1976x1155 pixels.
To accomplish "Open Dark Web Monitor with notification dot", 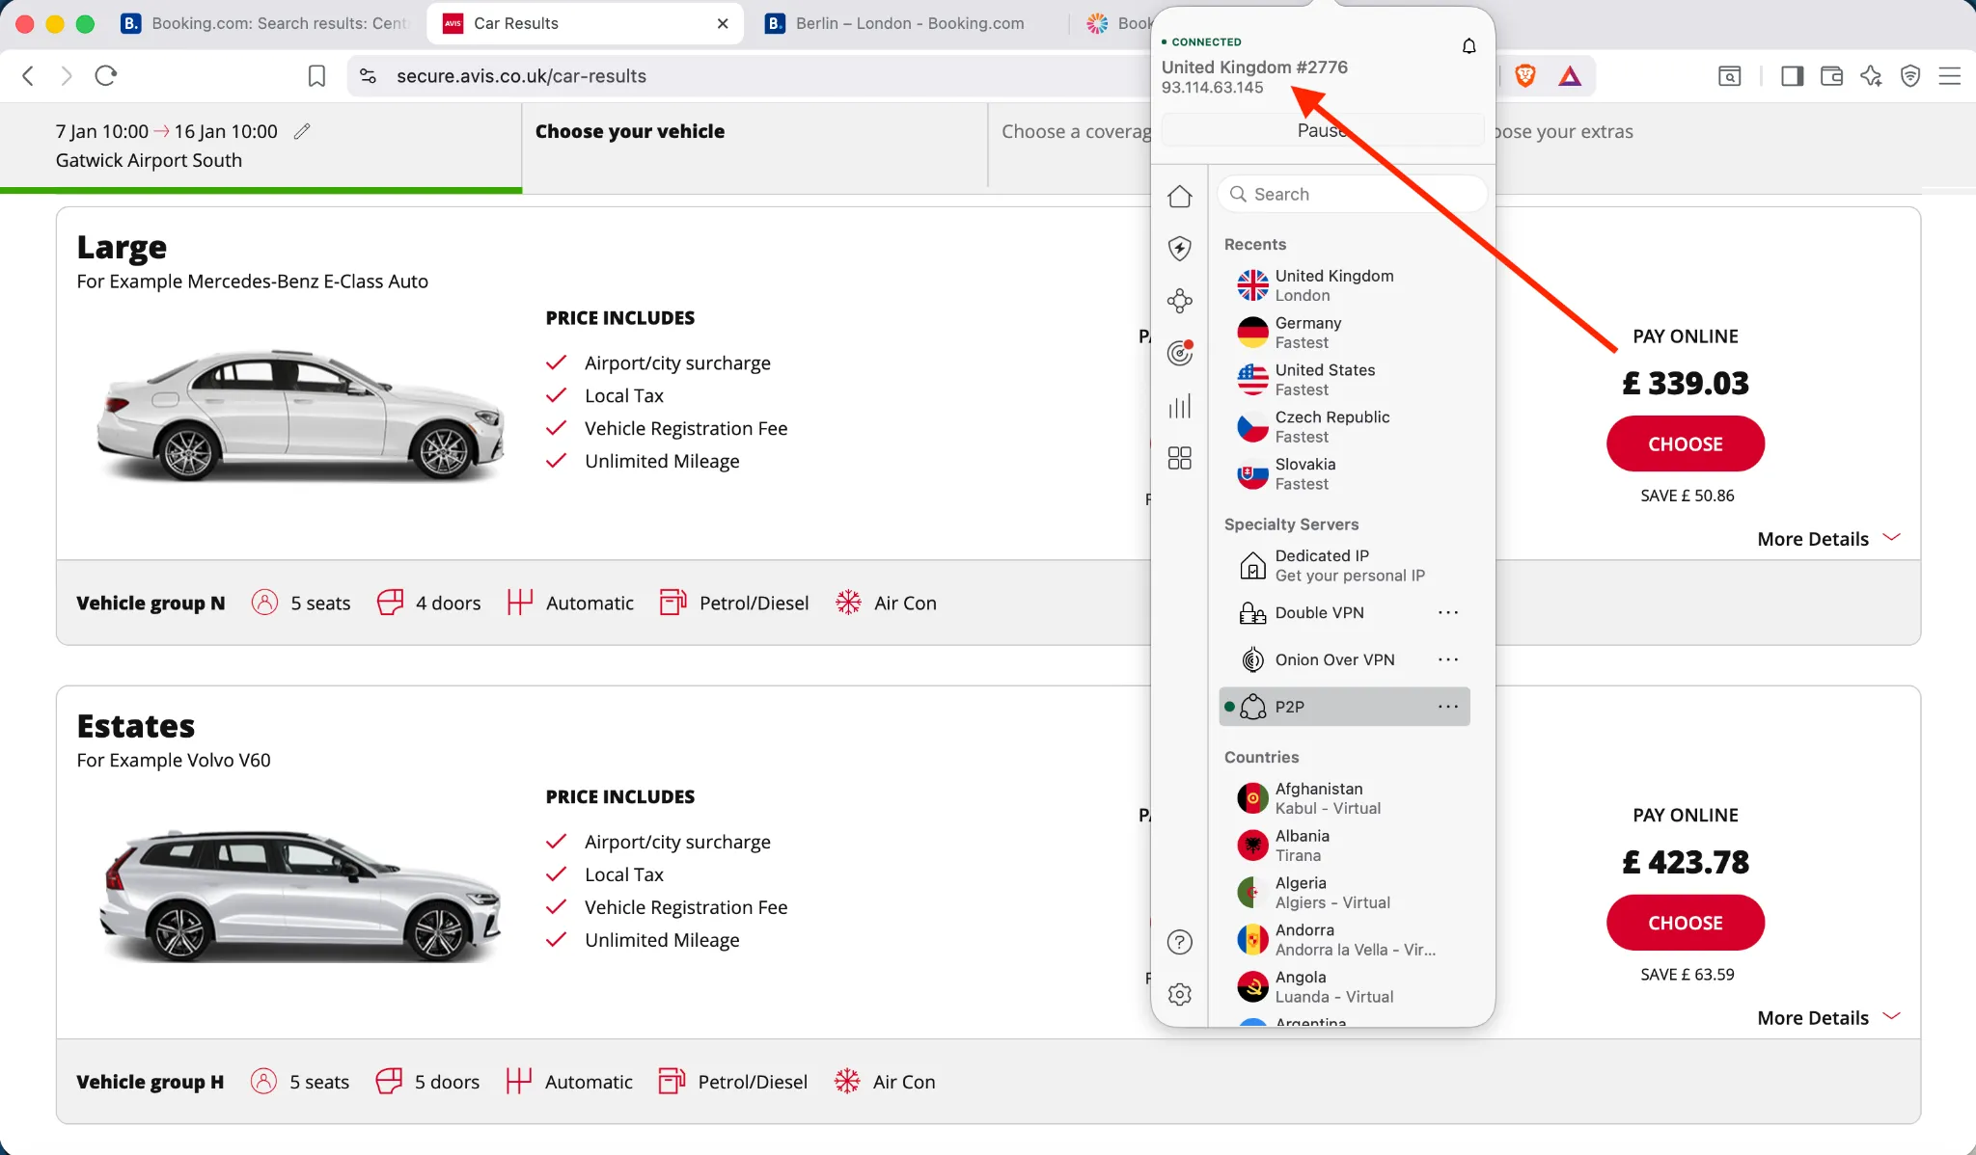I will click(1180, 353).
